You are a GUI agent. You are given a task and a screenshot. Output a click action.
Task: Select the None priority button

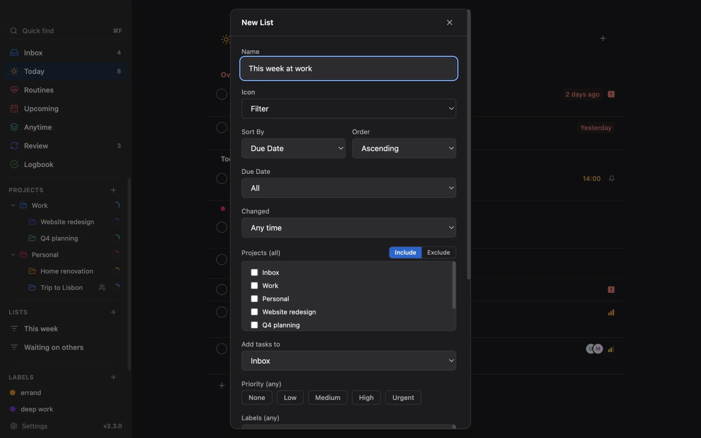257,398
